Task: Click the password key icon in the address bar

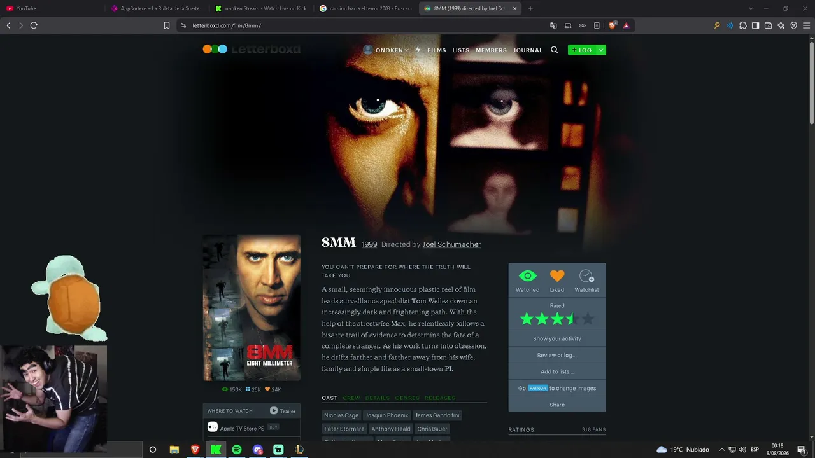Action: (582, 25)
